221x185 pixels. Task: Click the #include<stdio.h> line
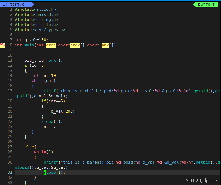pyautogui.click(x=35, y=9)
